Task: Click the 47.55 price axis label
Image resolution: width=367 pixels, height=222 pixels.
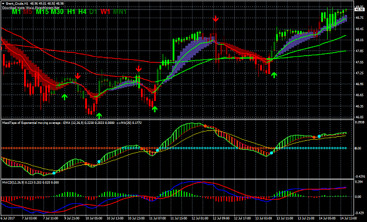Action: coord(359,62)
